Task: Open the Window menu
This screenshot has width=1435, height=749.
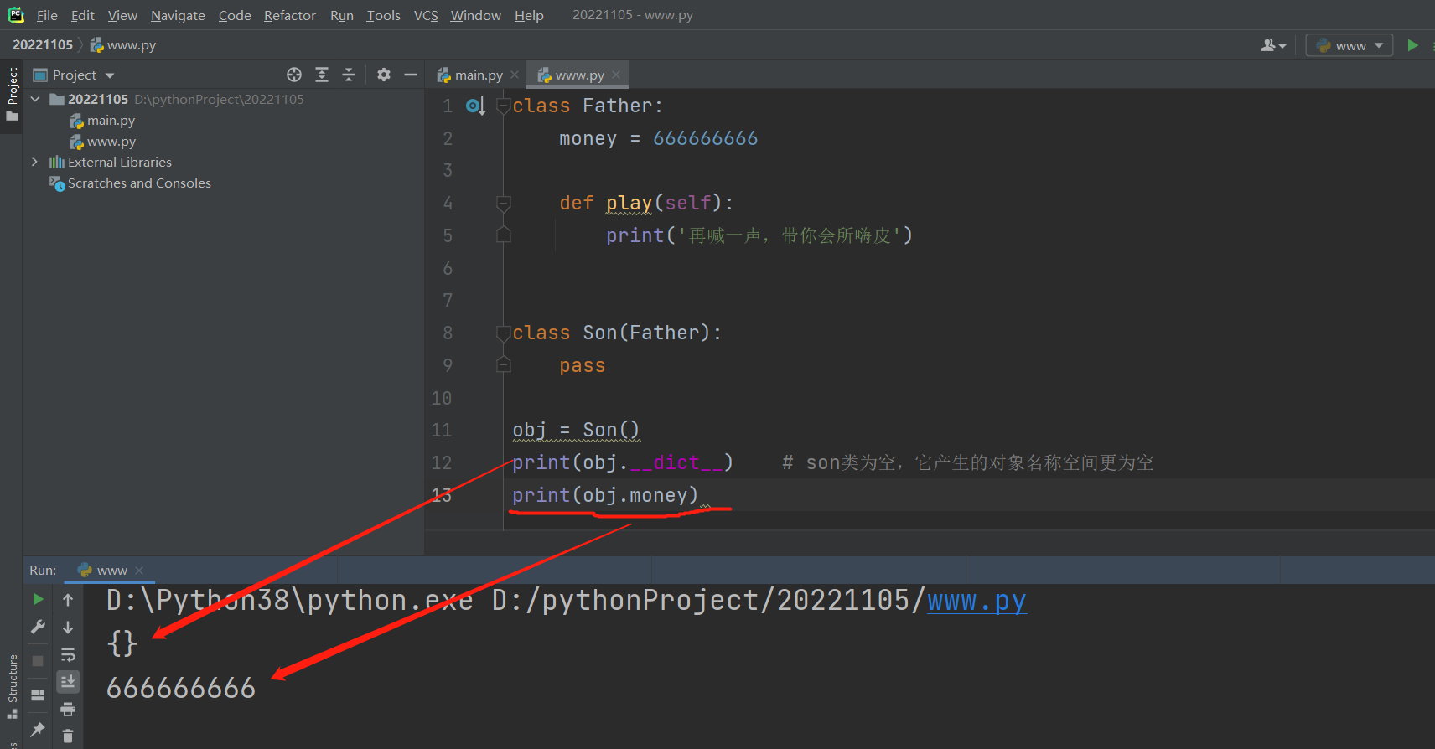Action: click(475, 15)
